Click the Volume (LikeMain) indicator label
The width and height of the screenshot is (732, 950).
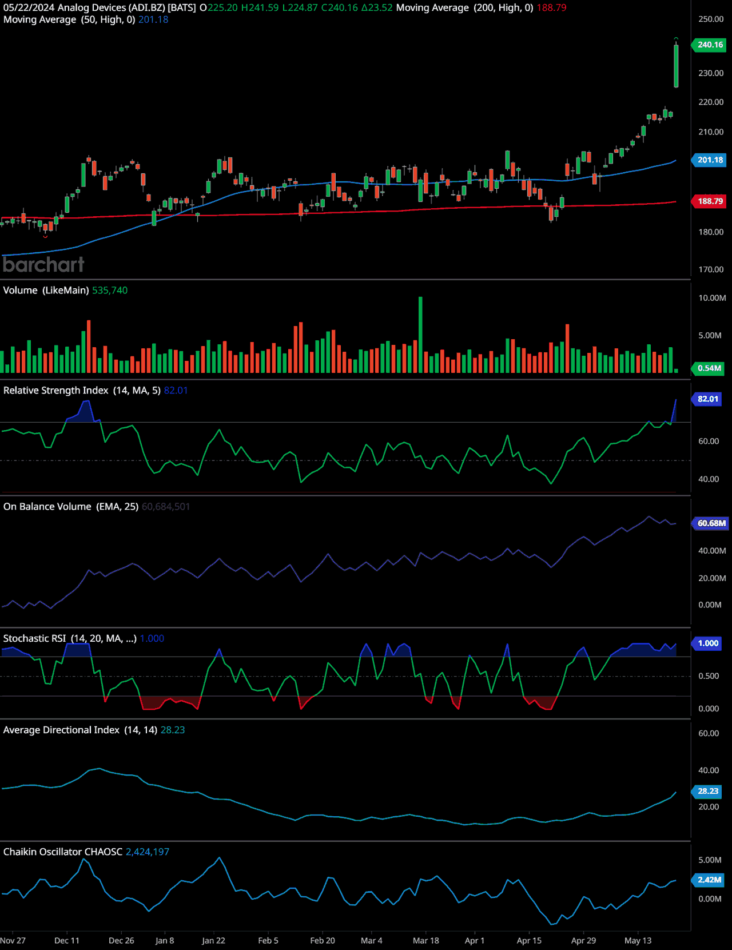[x=46, y=291]
